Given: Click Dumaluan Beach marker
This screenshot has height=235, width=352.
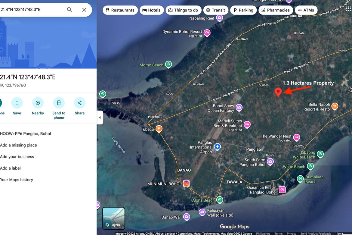Looking at the screenshot, I should pyautogui.click(x=300, y=179).
